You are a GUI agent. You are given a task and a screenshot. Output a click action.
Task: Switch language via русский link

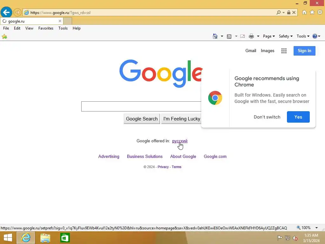coord(180,141)
